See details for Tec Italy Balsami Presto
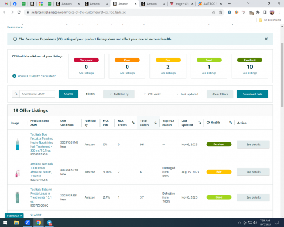The image size is (284, 227). click(x=253, y=197)
